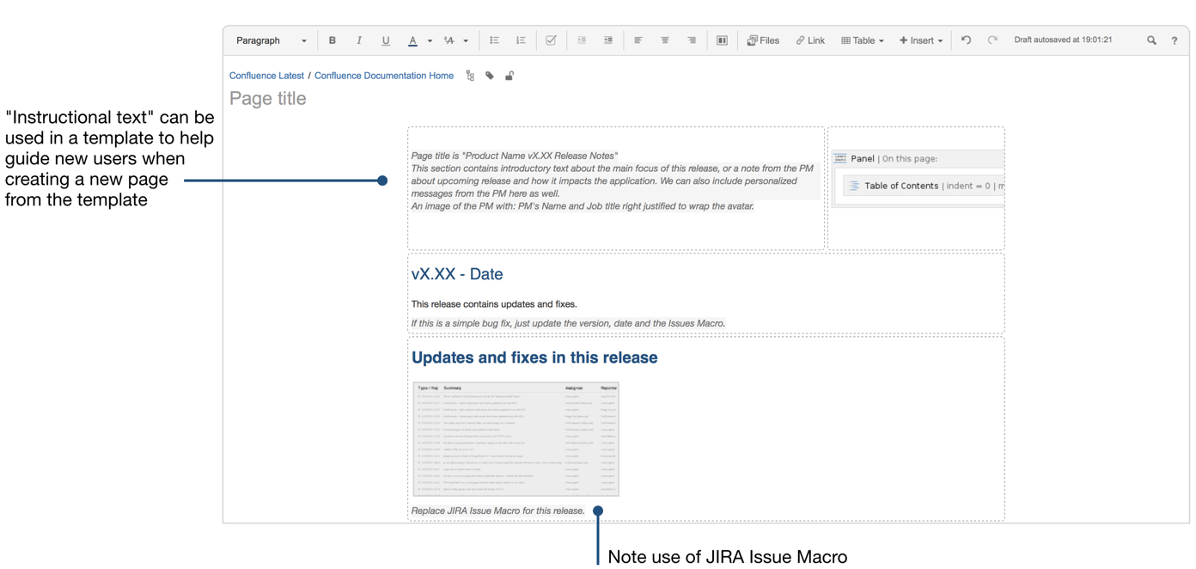Align text to center
The width and height of the screenshot is (1196, 569).
tap(665, 40)
